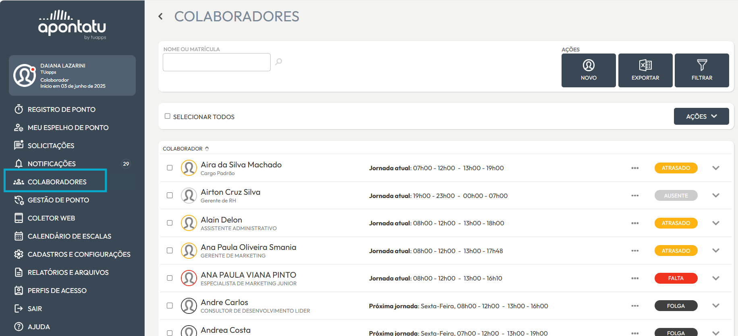Select checkbox for Andrea Costa
This screenshot has height=336, width=738.
170,333
